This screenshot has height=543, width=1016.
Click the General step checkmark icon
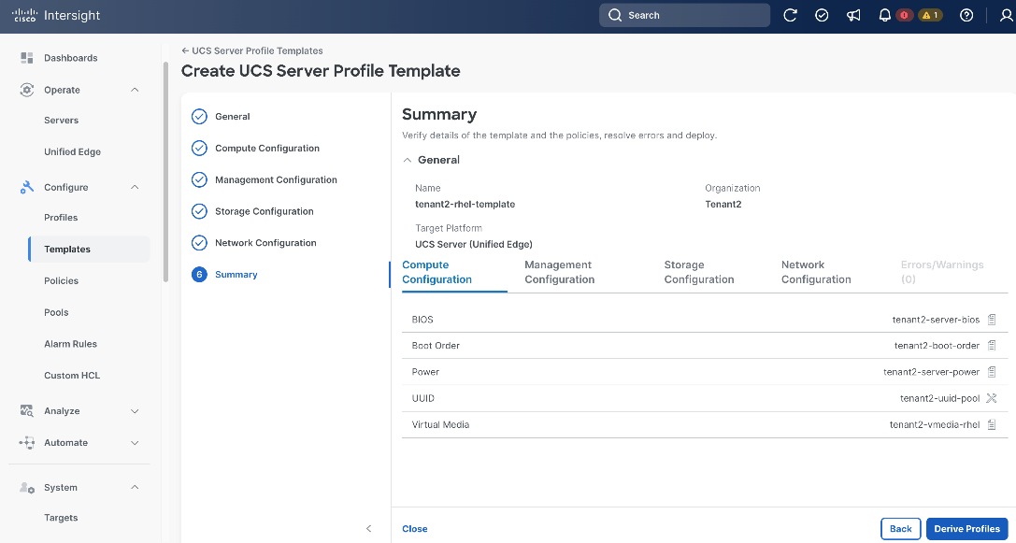click(199, 117)
